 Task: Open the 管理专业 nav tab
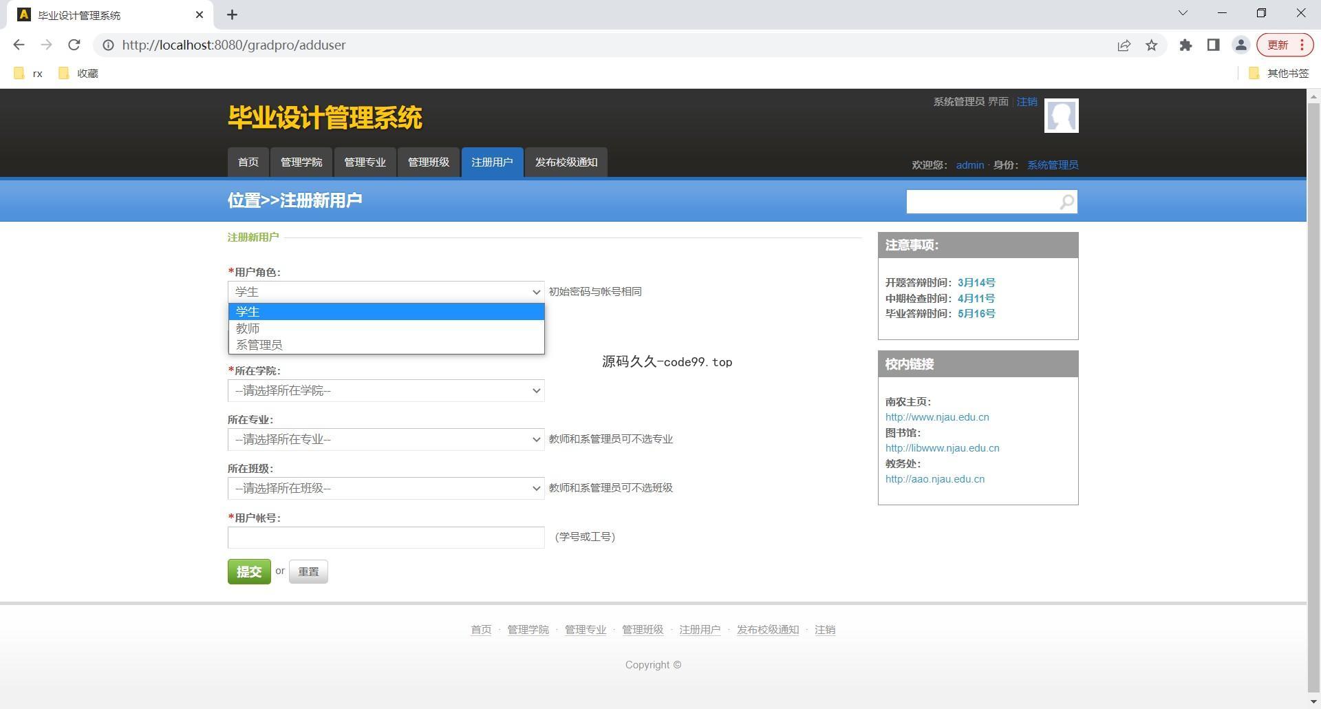(365, 162)
